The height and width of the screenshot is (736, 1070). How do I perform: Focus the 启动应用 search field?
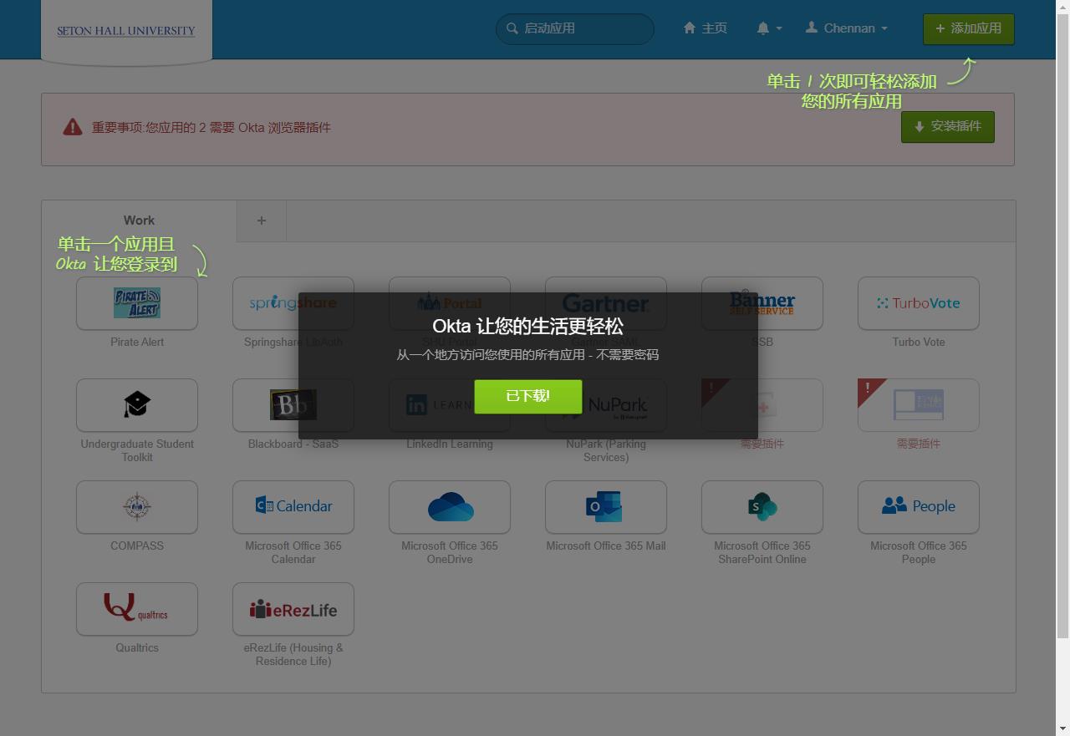pos(575,28)
